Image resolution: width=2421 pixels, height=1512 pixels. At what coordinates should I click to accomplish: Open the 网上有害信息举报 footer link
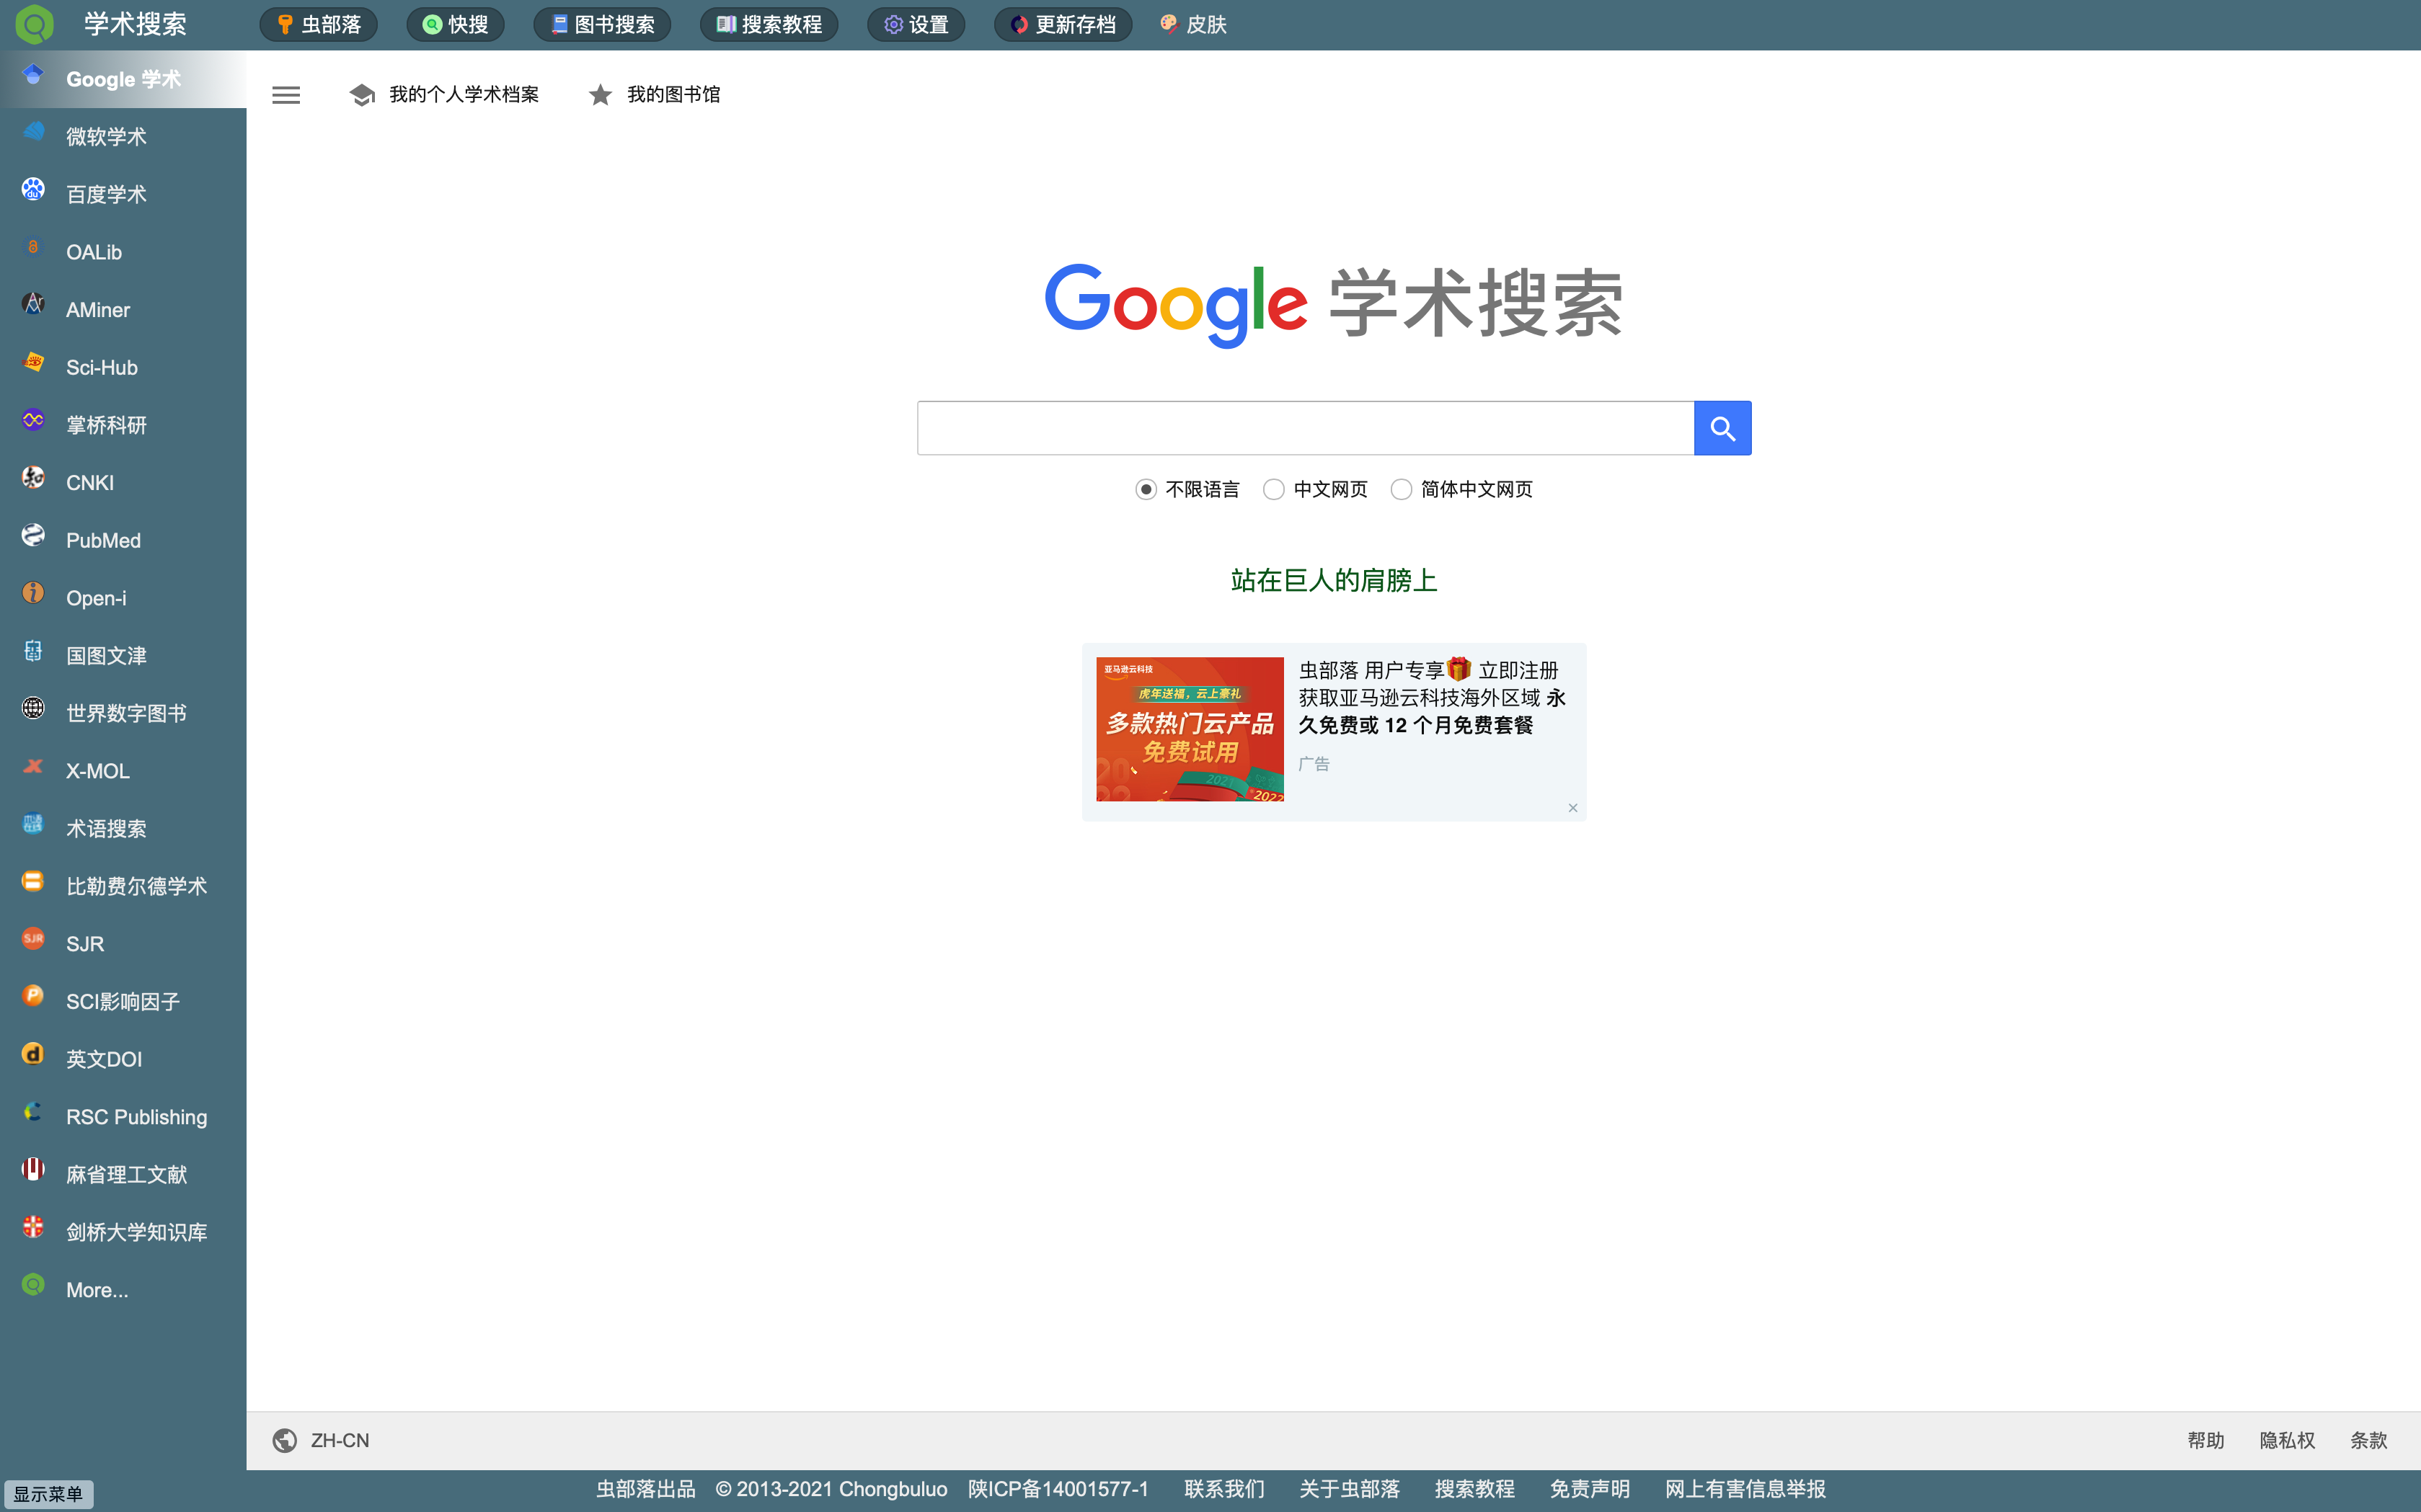pos(1745,1489)
